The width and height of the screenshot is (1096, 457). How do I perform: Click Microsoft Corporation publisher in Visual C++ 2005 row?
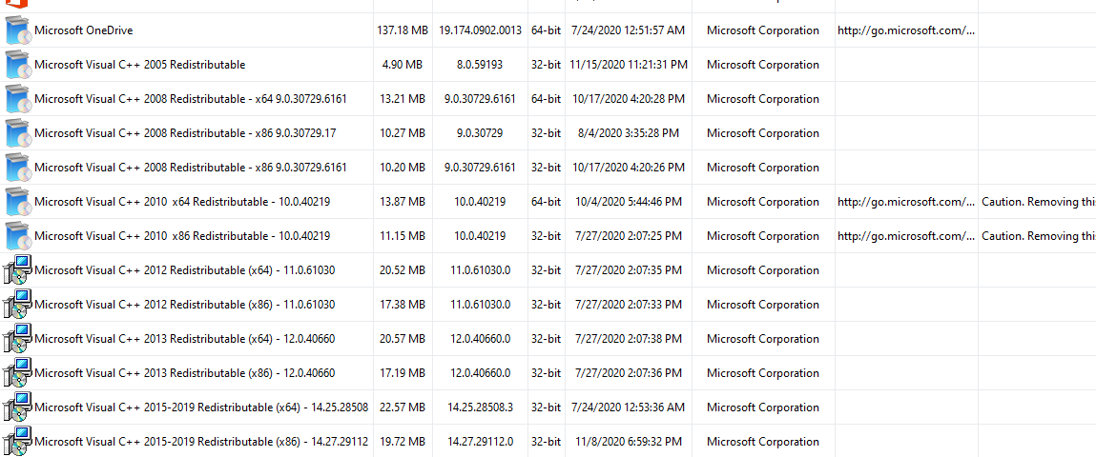[762, 65]
